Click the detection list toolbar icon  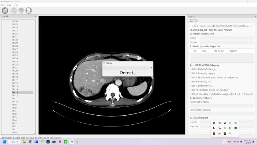14,11
